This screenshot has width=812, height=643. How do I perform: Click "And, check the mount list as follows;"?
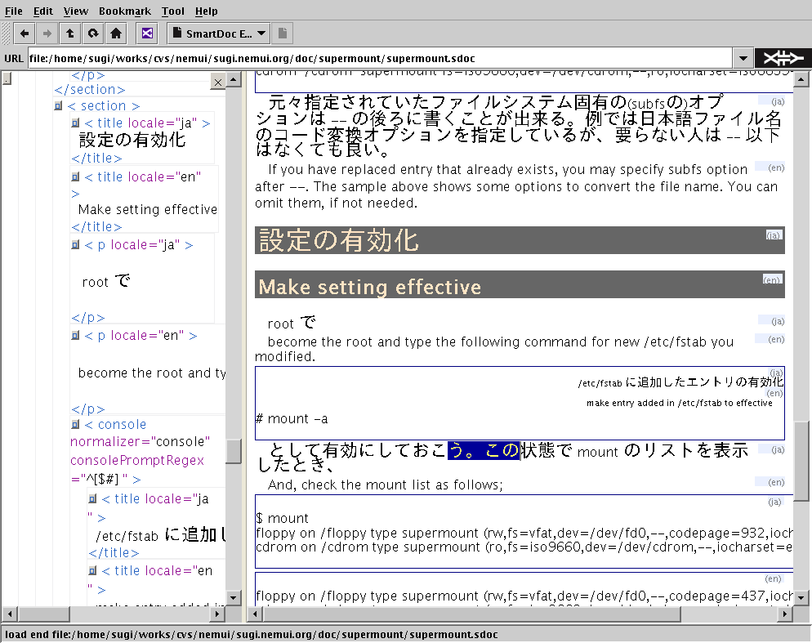click(x=386, y=485)
